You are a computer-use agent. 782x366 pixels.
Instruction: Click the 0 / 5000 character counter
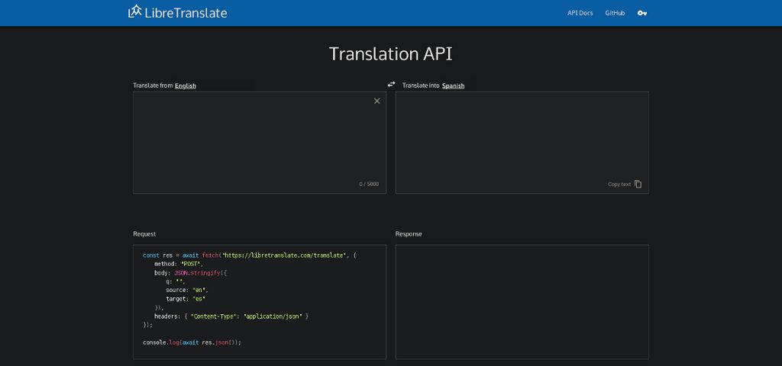pyautogui.click(x=369, y=184)
